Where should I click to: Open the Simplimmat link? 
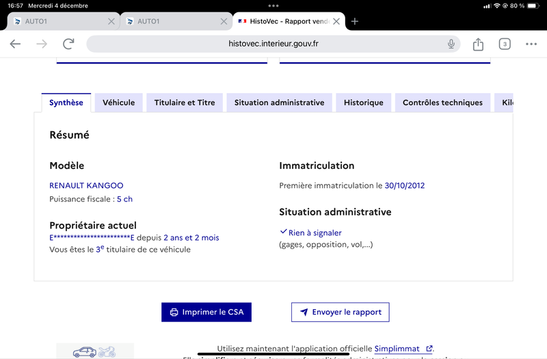(397, 349)
